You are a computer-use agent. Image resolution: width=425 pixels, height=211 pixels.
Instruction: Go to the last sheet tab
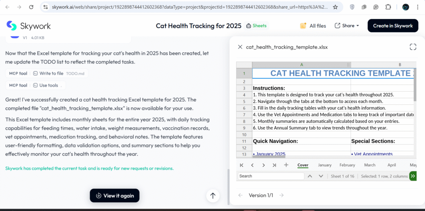274,165
